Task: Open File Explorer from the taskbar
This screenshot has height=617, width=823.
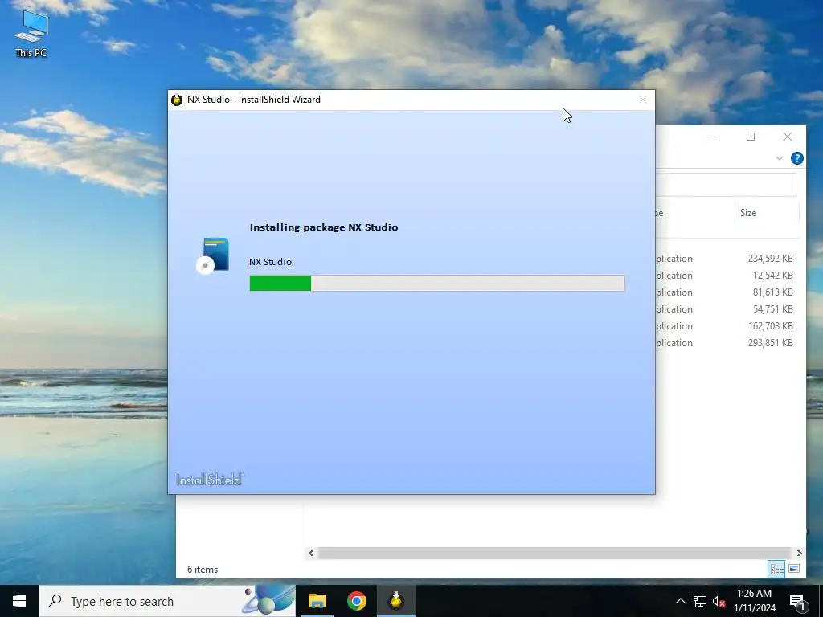Action: tap(317, 601)
